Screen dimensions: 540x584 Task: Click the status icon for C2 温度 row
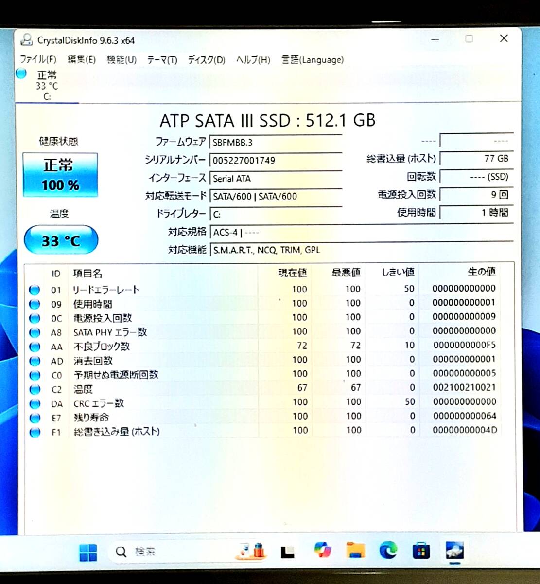click(35, 389)
